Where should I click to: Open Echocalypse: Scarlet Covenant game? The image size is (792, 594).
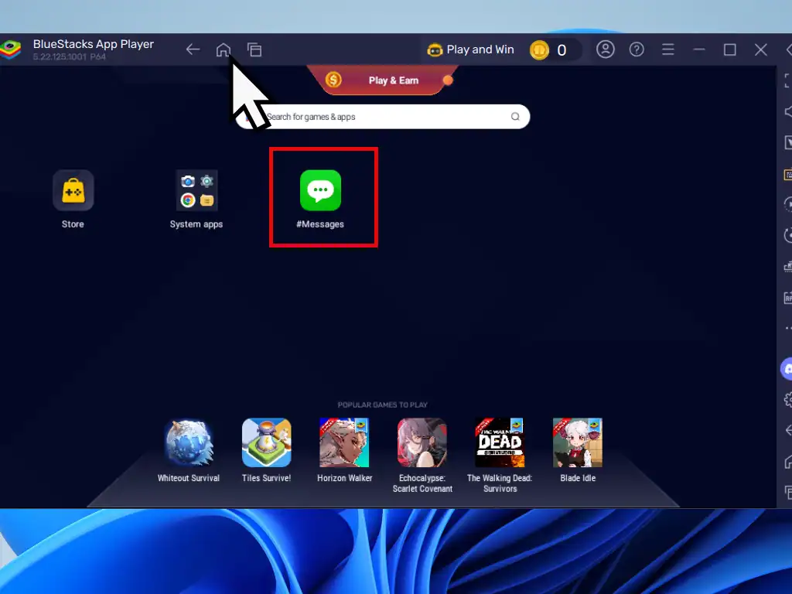[422, 443]
